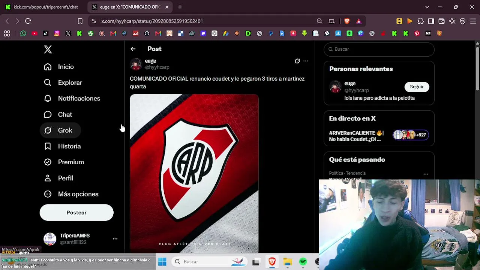Open Brave Rewards triangle icon

(x=359, y=21)
